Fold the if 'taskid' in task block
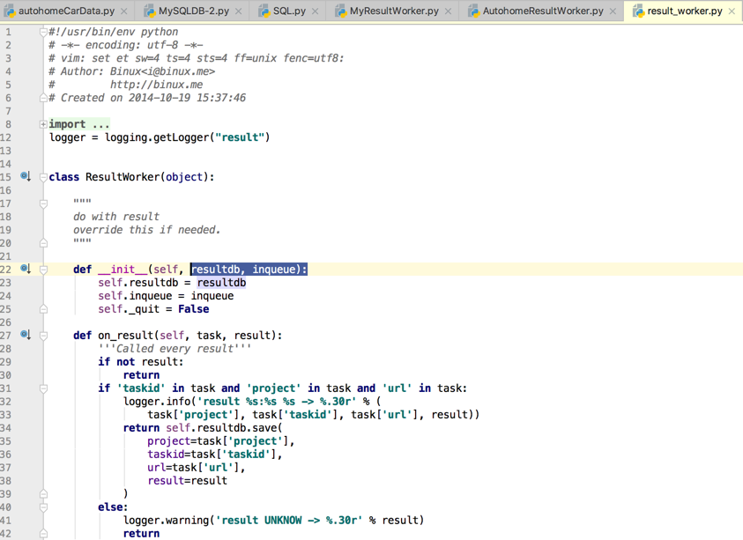743x540 pixels. tap(43, 388)
